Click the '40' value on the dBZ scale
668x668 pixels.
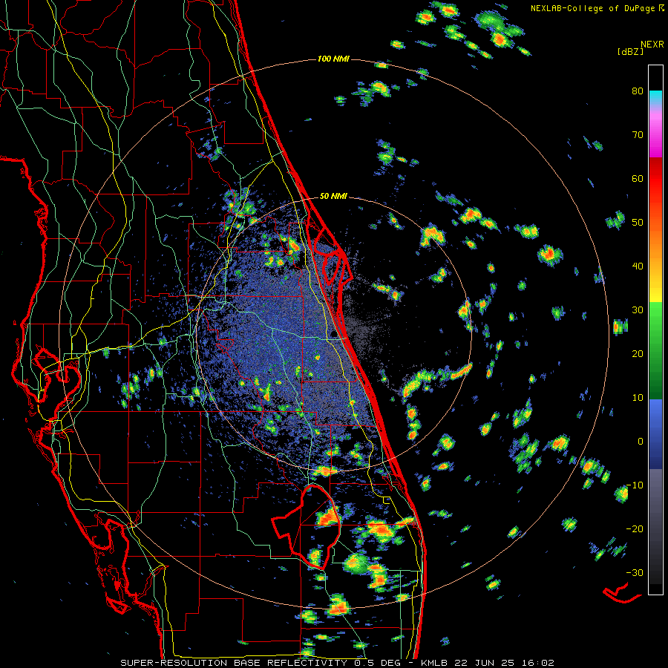coord(638,266)
